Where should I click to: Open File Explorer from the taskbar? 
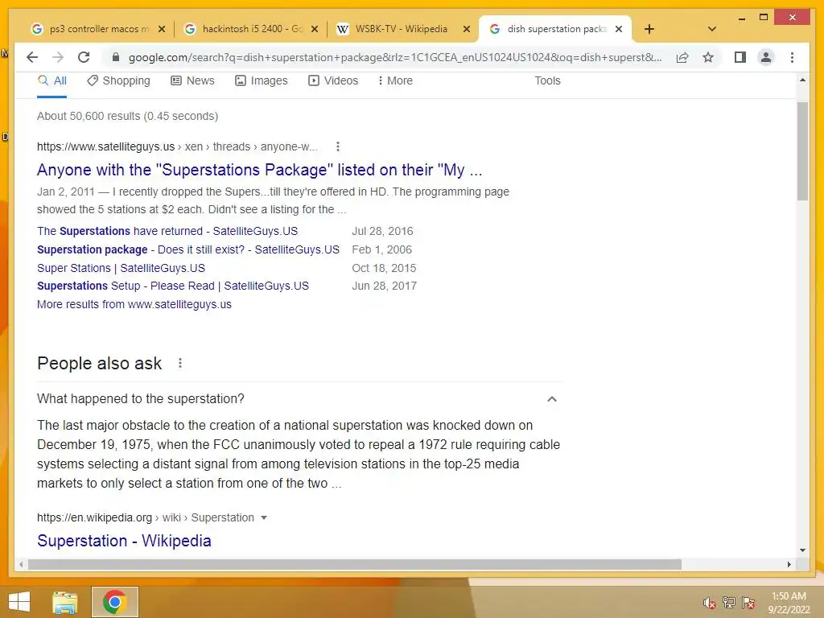[65, 602]
